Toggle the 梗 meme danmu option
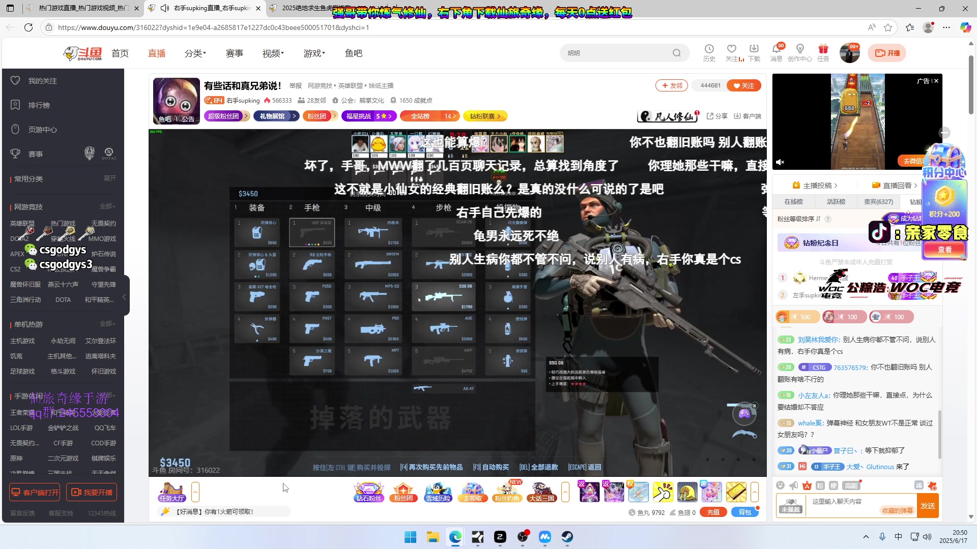 (x=834, y=485)
